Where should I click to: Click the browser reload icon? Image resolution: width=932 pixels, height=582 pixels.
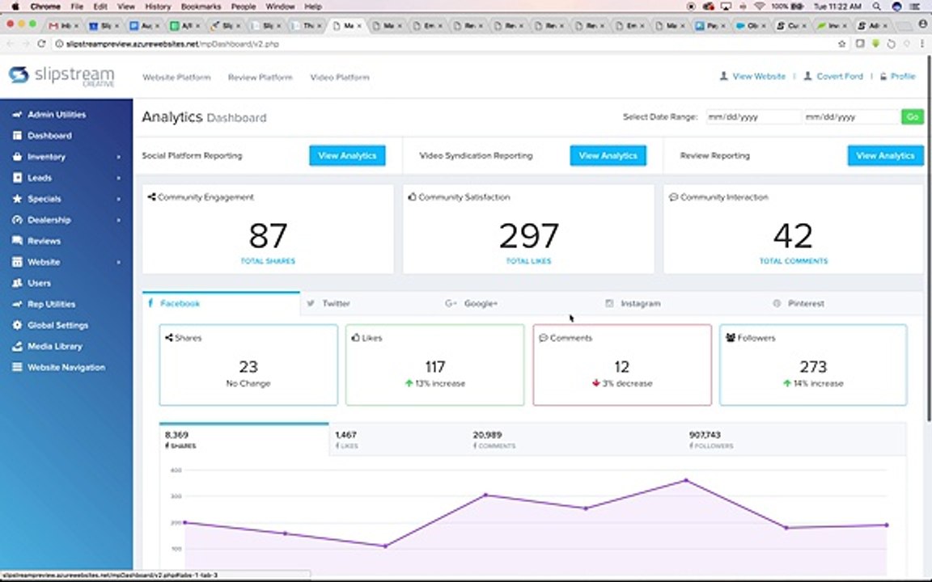[41, 44]
